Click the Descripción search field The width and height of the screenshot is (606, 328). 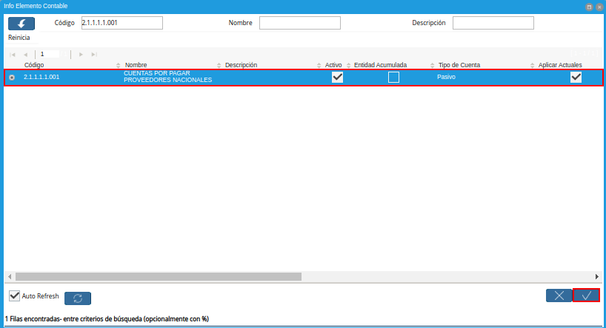(x=493, y=23)
